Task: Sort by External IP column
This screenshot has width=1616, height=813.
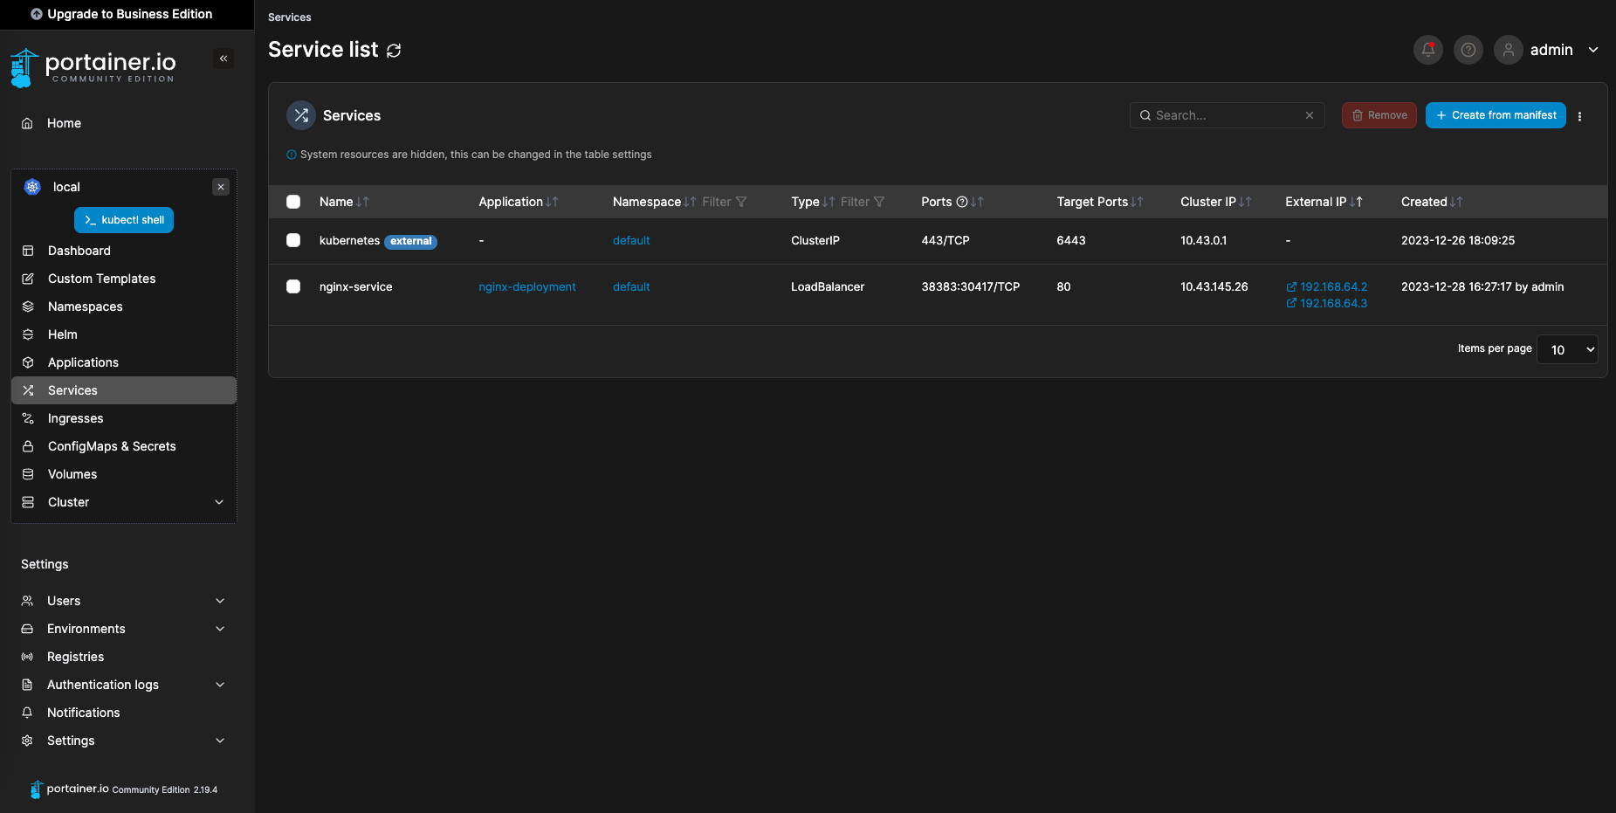Action: [x=1324, y=202]
